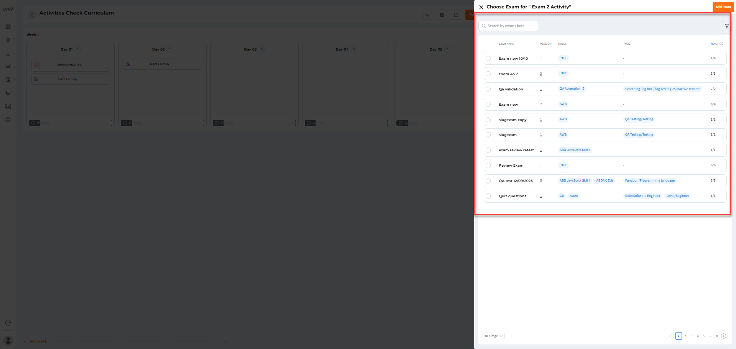Click the exam icon on Day 02's Exam 1 activity
This screenshot has height=349, width=736.
[x=128, y=64]
